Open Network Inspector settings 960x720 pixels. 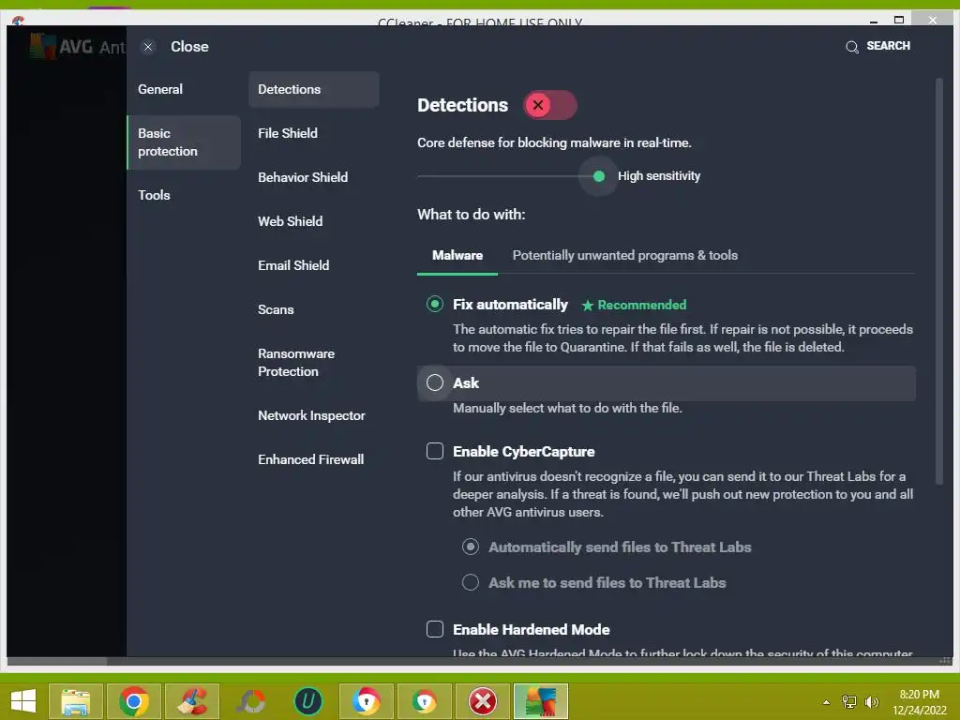pyautogui.click(x=313, y=415)
